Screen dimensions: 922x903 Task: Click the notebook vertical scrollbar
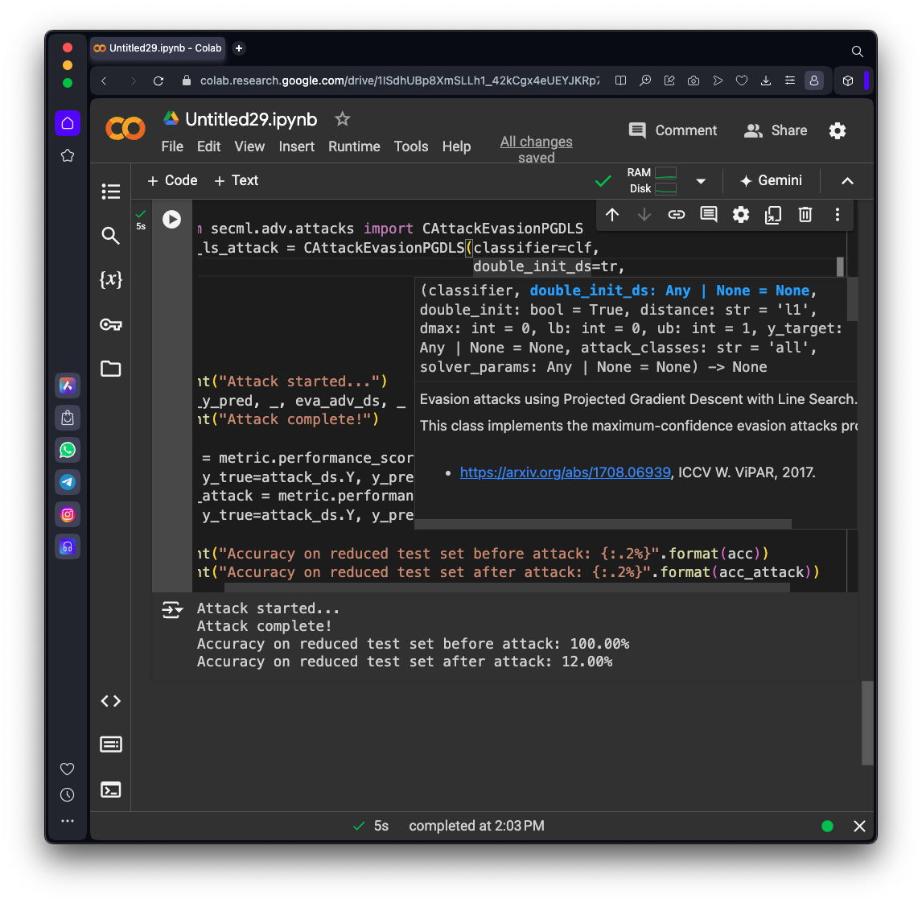pos(866,722)
